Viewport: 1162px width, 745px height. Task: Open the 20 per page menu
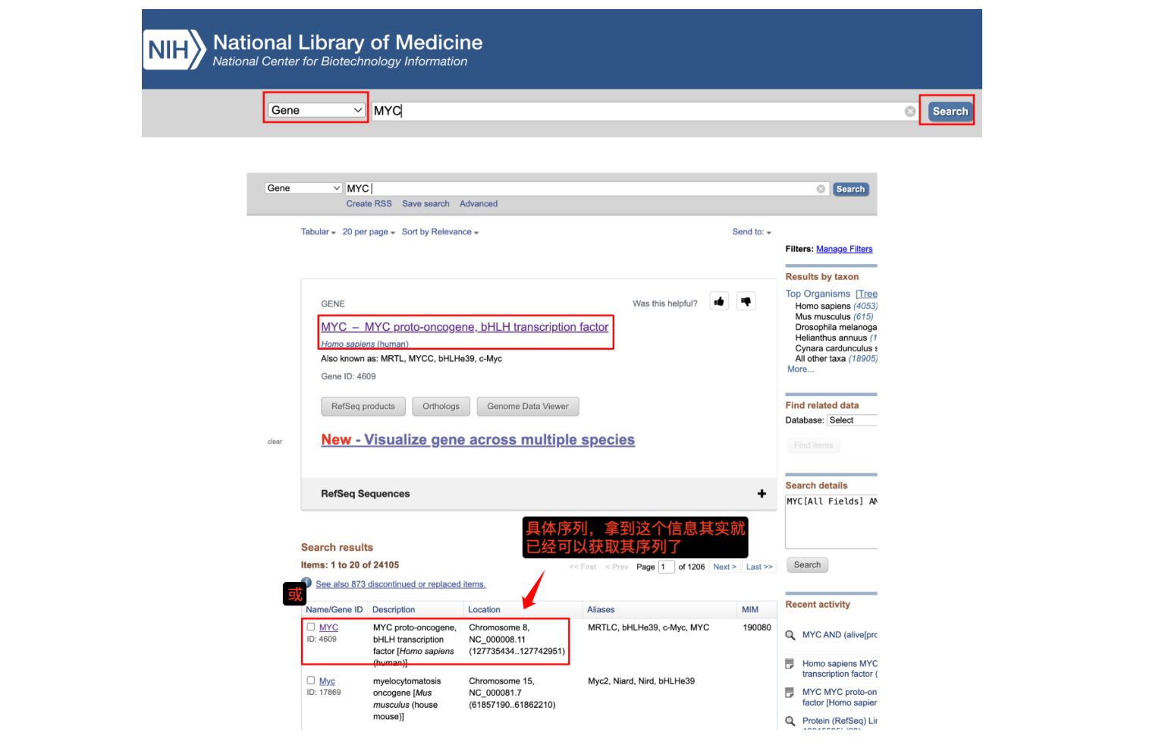pos(369,232)
